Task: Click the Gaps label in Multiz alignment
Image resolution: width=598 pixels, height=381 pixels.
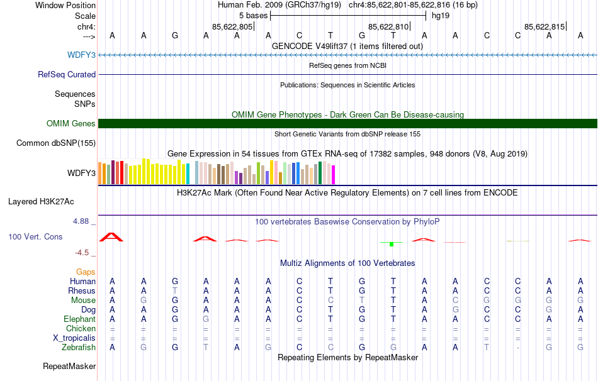Action: coord(86,272)
